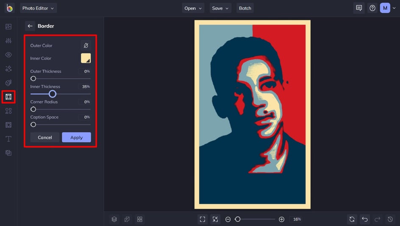The height and width of the screenshot is (226, 400).
Task: Undo the last action
Action: coord(365,219)
